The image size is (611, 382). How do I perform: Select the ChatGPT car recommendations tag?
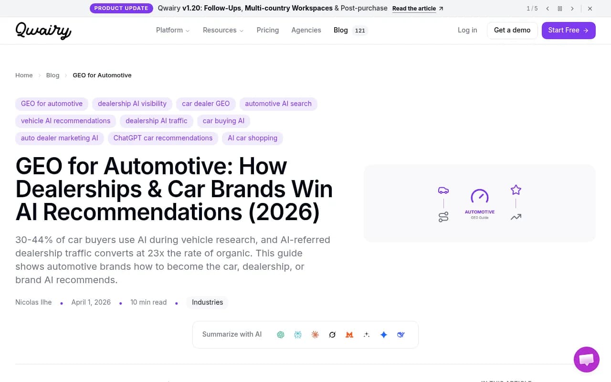163,138
